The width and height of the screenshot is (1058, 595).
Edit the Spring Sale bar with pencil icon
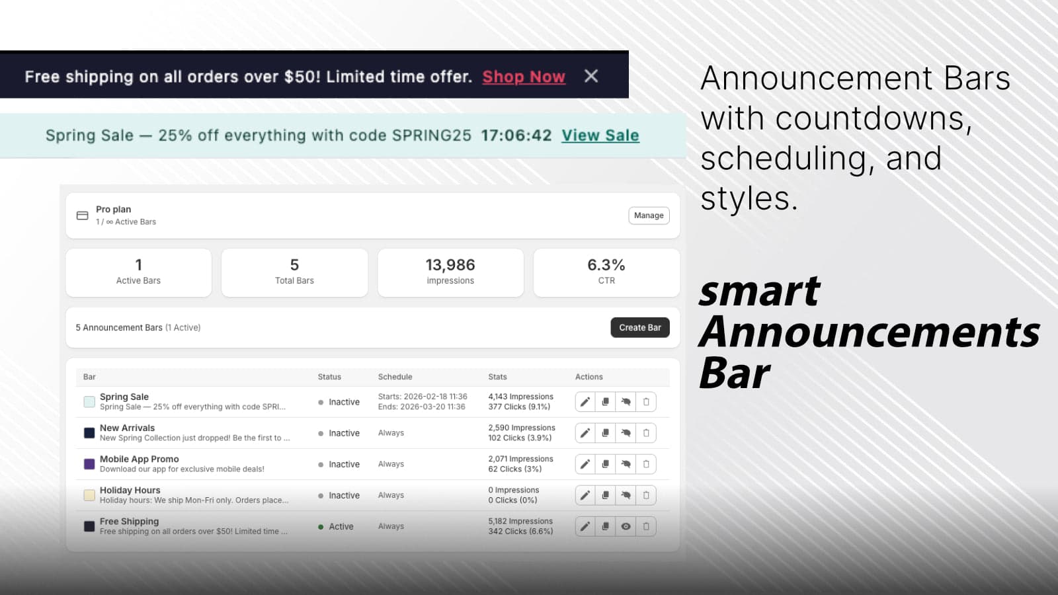585,402
